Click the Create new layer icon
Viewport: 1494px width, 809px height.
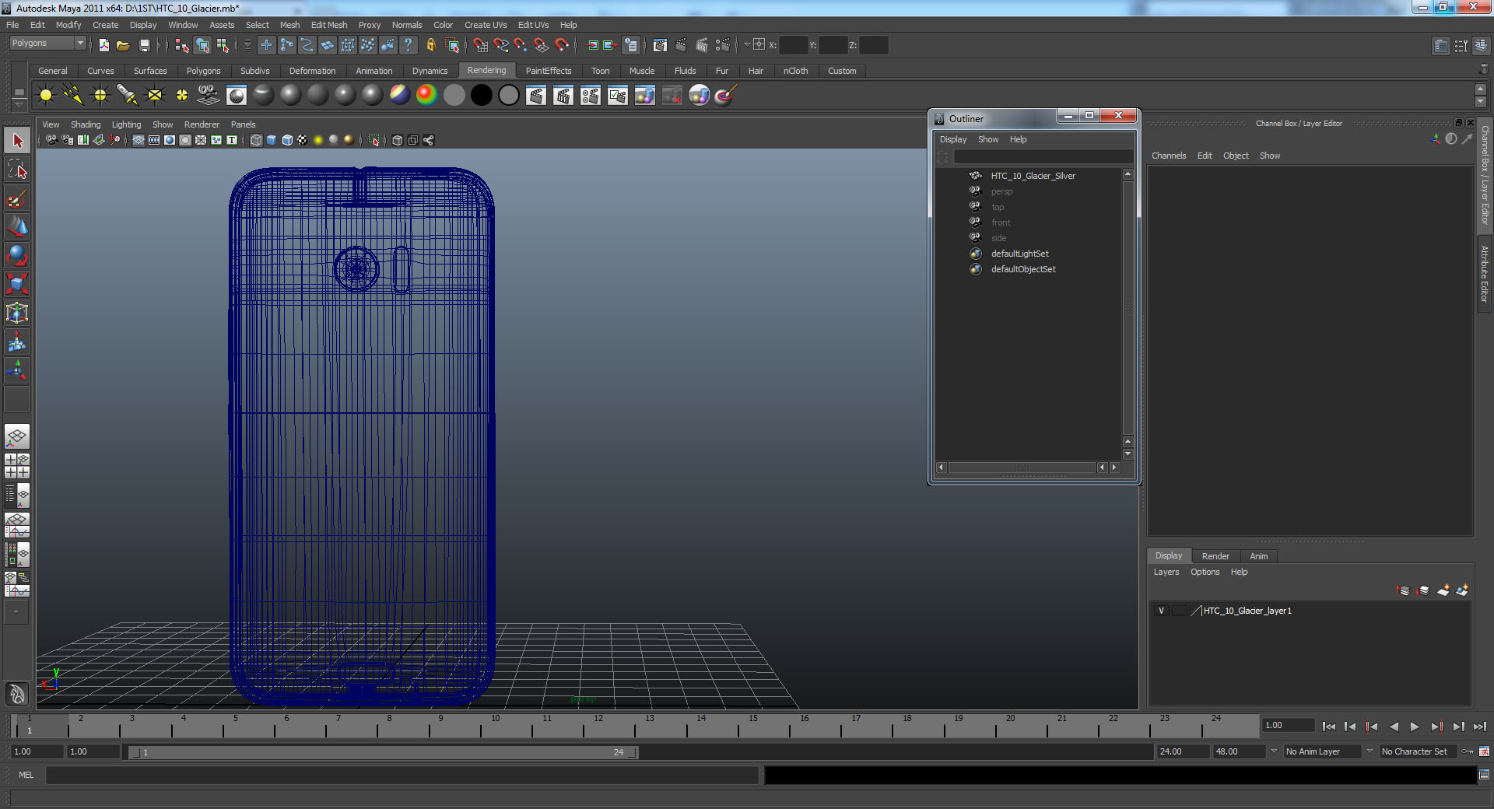point(1443,590)
